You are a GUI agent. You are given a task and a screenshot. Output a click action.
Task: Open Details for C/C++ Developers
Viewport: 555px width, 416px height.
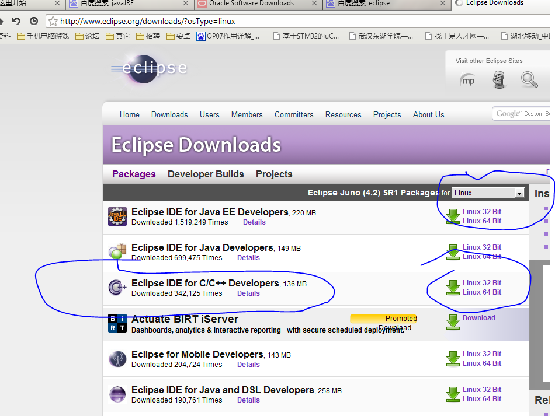(x=248, y=293)
